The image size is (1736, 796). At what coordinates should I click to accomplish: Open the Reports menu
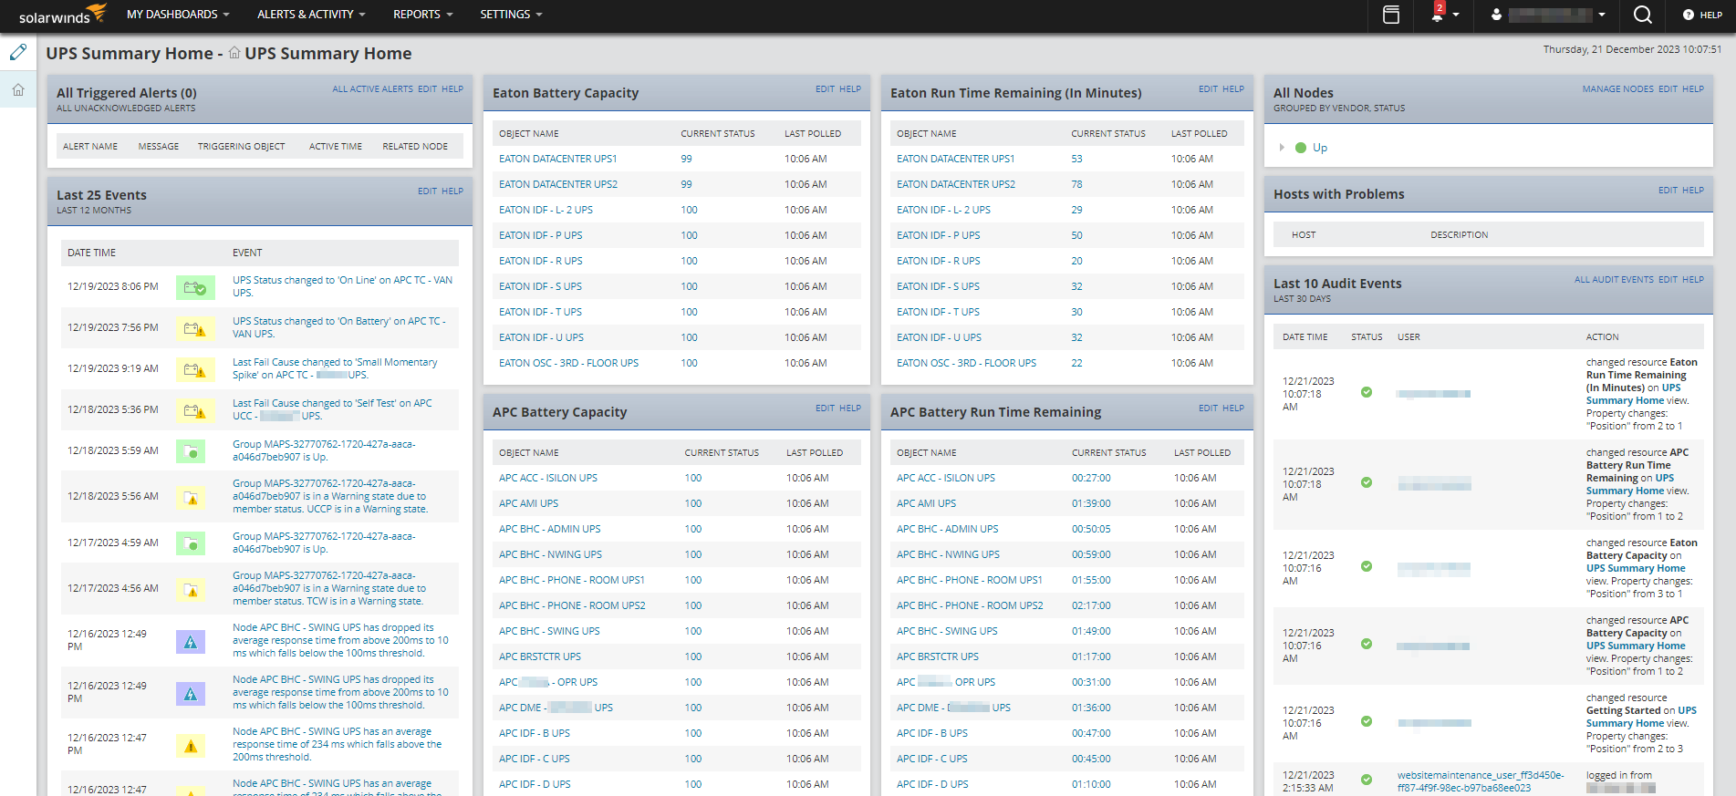click(x=422, y=15)
